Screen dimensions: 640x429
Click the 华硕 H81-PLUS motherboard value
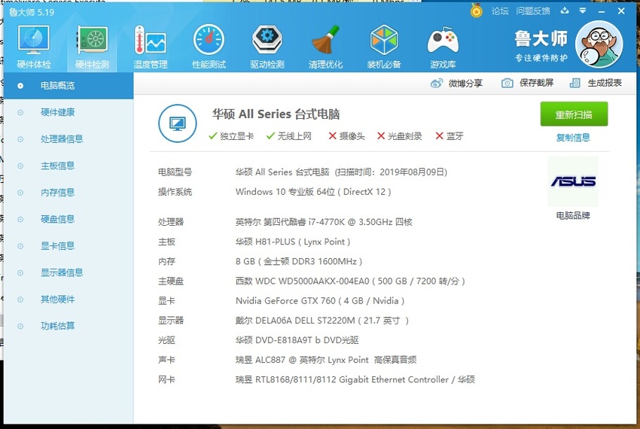click(293, 242)
